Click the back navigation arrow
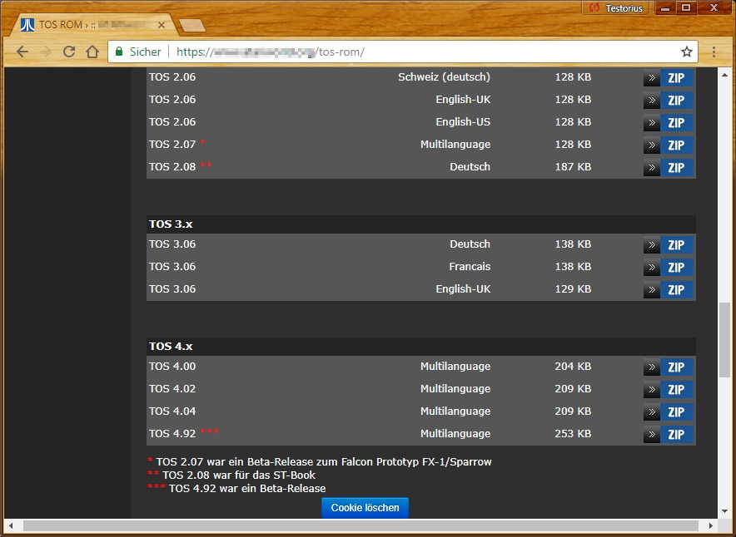 (22, 52)
